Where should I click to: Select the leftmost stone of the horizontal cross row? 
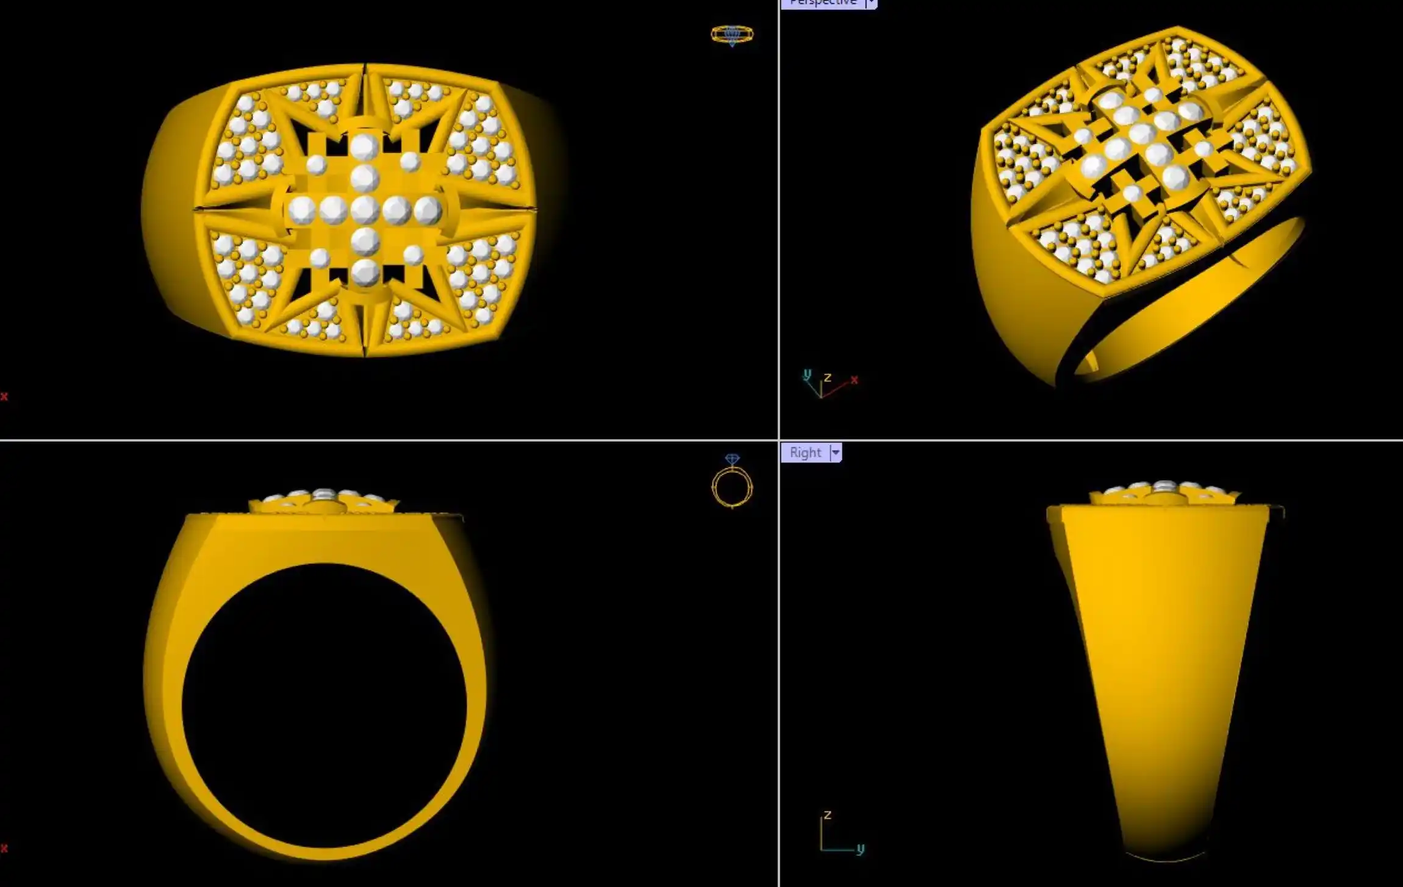click(301, 210)
